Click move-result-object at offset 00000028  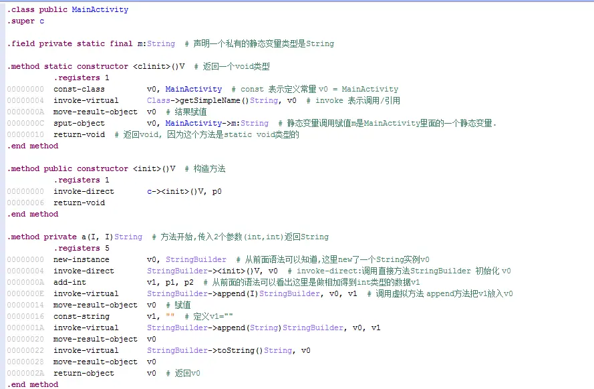(x=95, y=362)
